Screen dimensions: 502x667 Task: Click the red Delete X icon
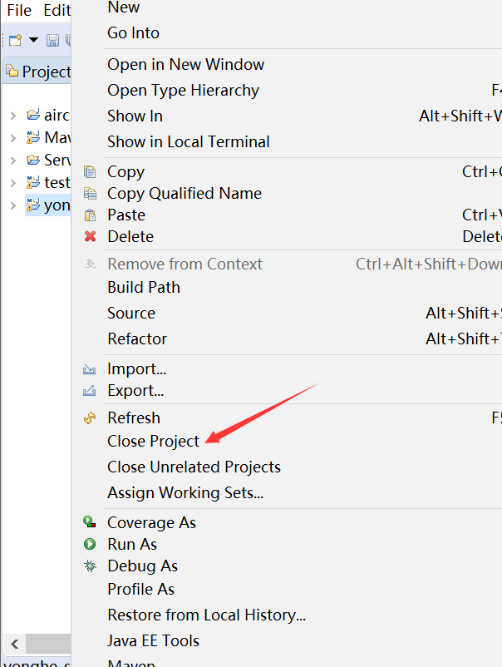click(x=90, y=237)
